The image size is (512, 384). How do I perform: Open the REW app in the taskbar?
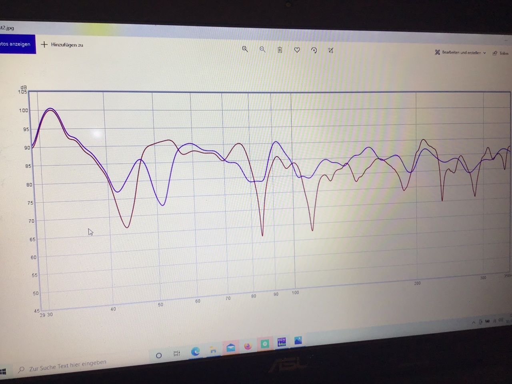(282, 342)
